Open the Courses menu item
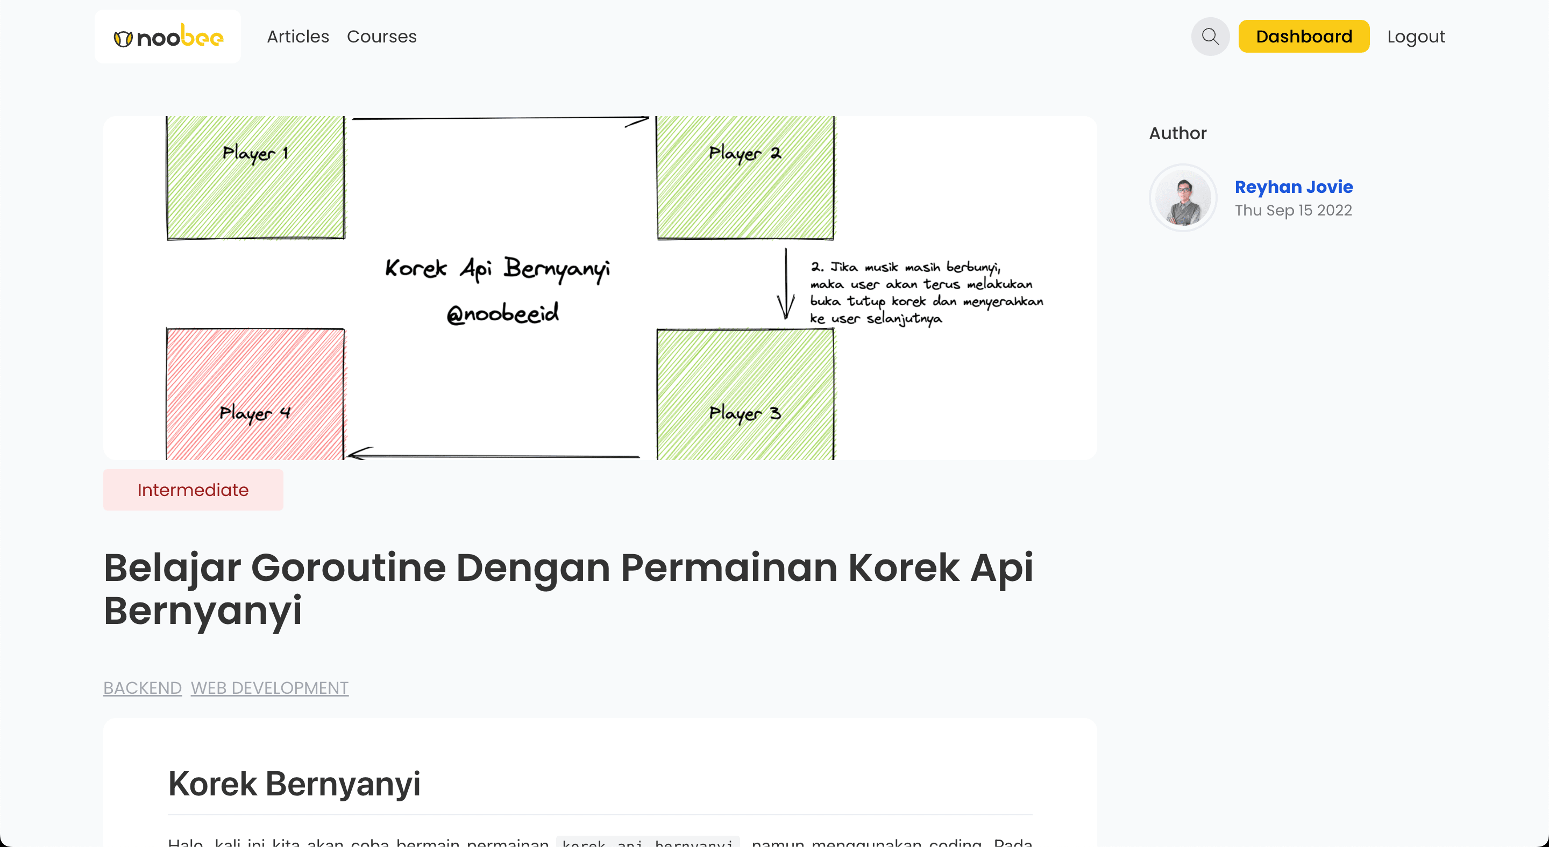 (x=381, y=37)
